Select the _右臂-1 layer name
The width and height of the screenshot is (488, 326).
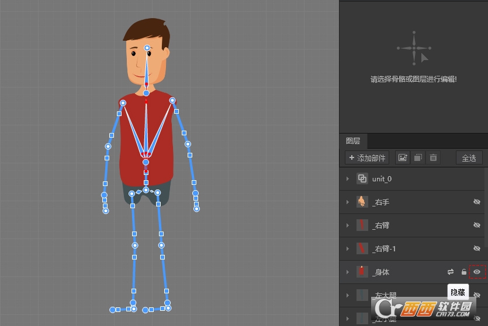384,248
